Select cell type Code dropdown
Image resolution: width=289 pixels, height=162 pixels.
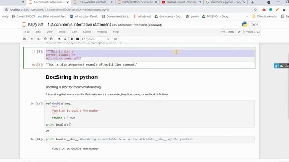pos(99,39)
